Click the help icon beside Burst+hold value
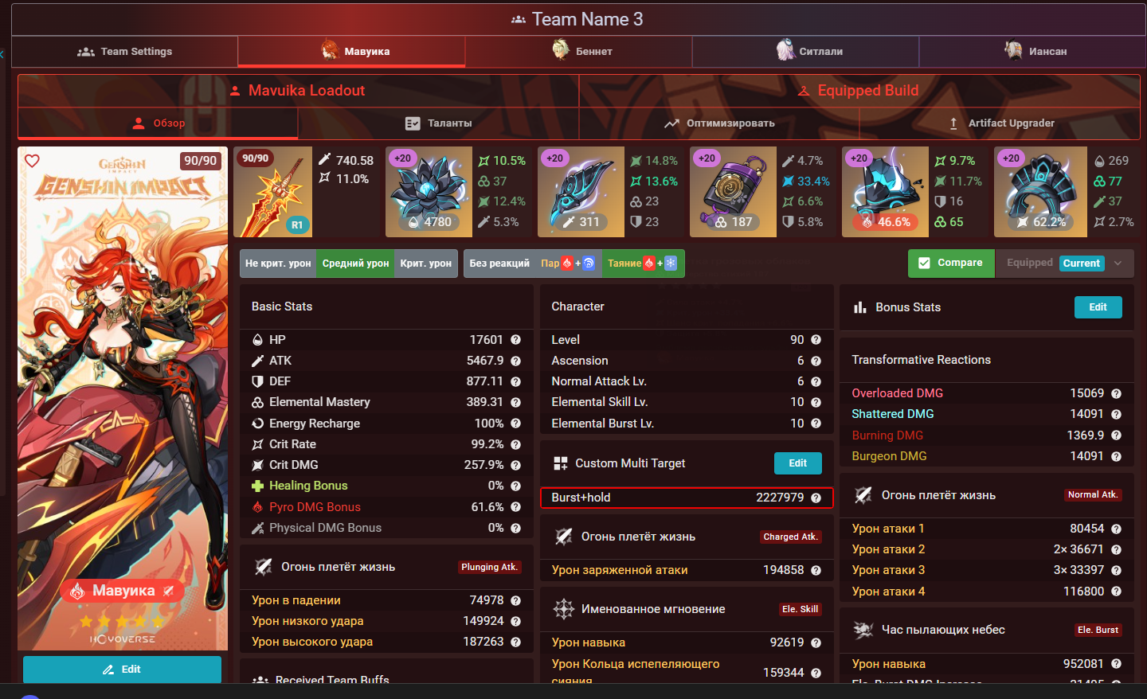The image size is (1147, 699). click(816, 498)
